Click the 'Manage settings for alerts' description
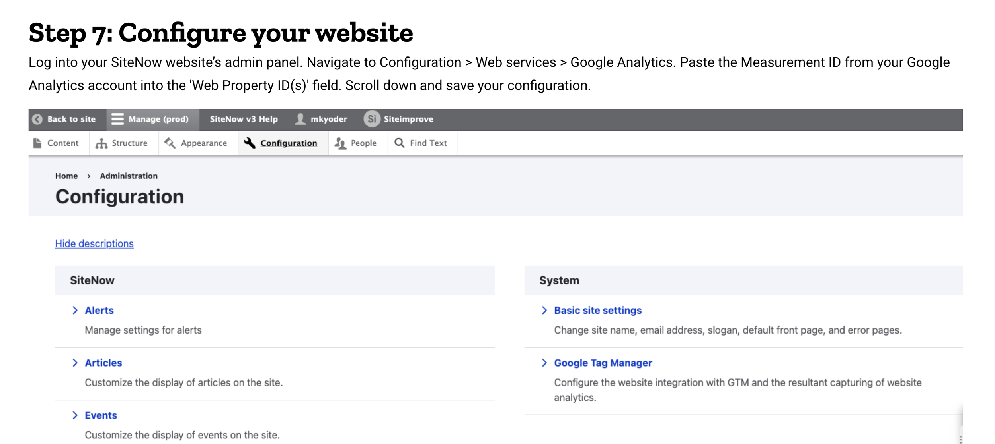 click(143, 330)
